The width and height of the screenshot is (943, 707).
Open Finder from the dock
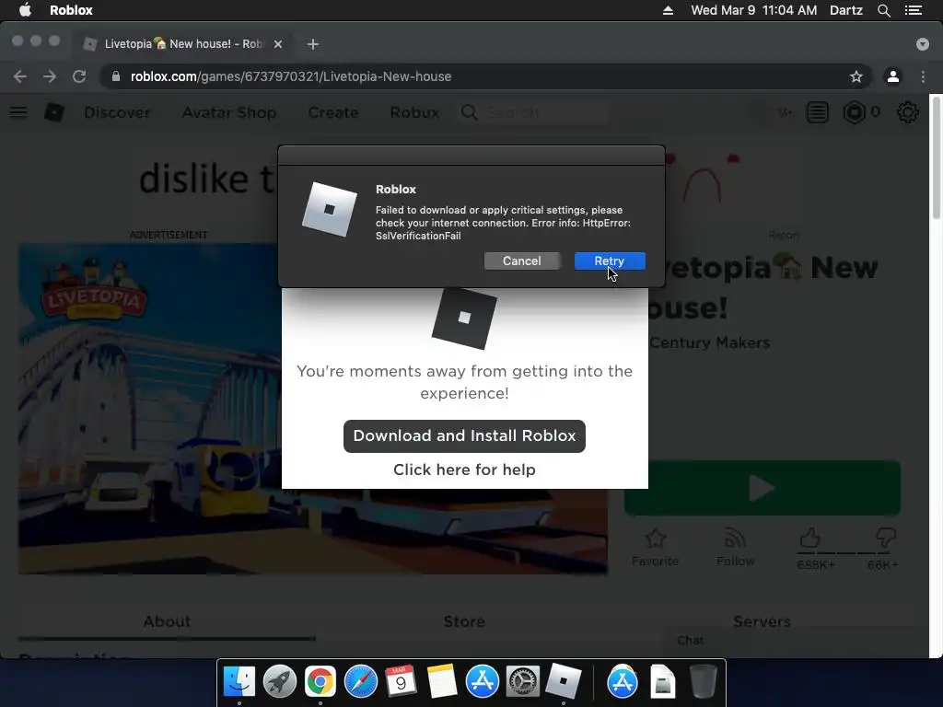pos(239,682)
